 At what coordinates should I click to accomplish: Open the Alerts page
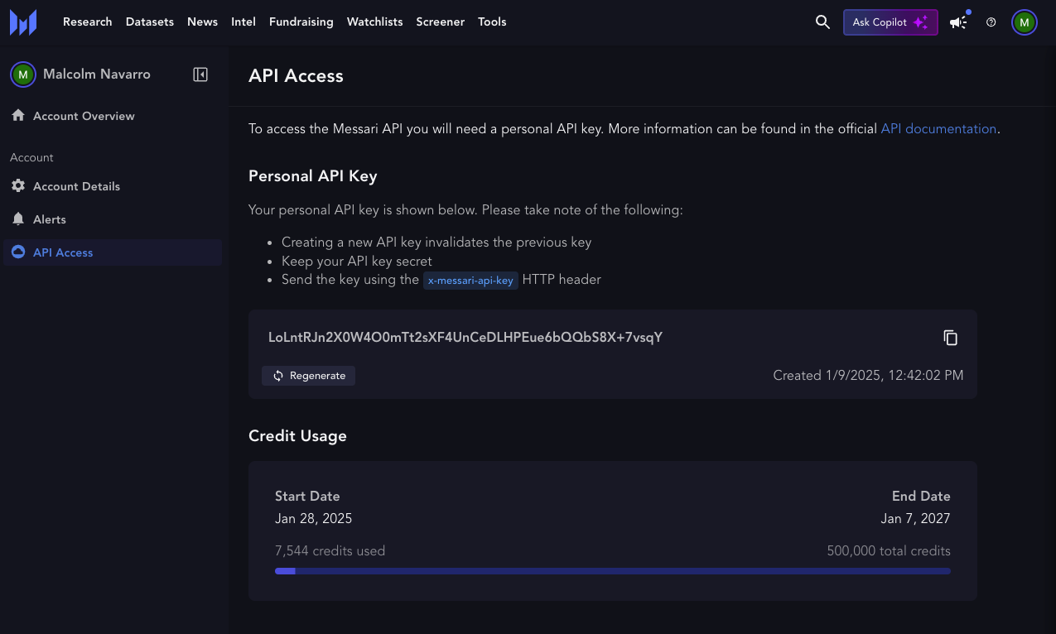(113, 219)
